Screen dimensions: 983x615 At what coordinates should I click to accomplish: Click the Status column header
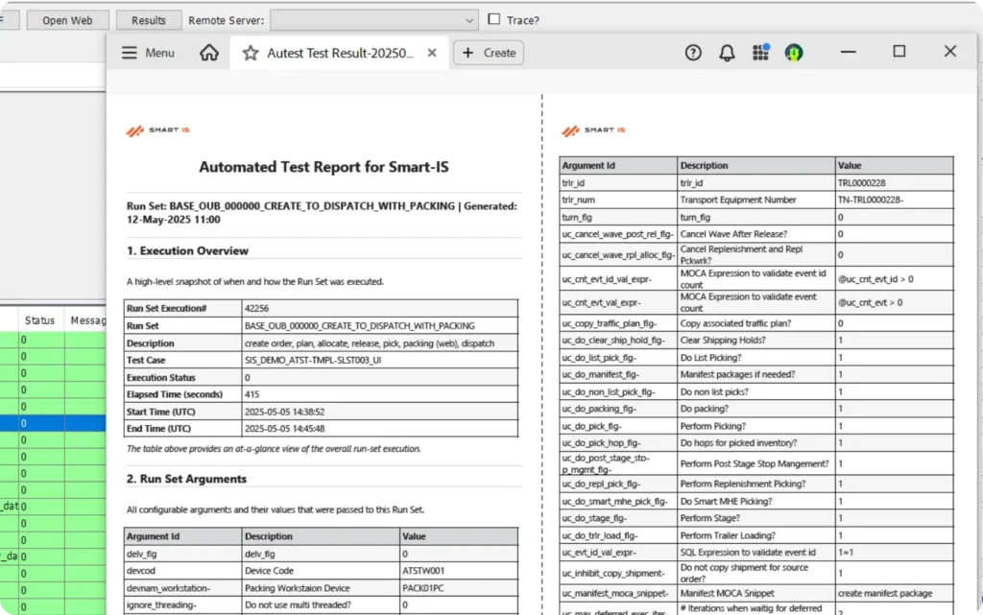[x=39, y=320]
